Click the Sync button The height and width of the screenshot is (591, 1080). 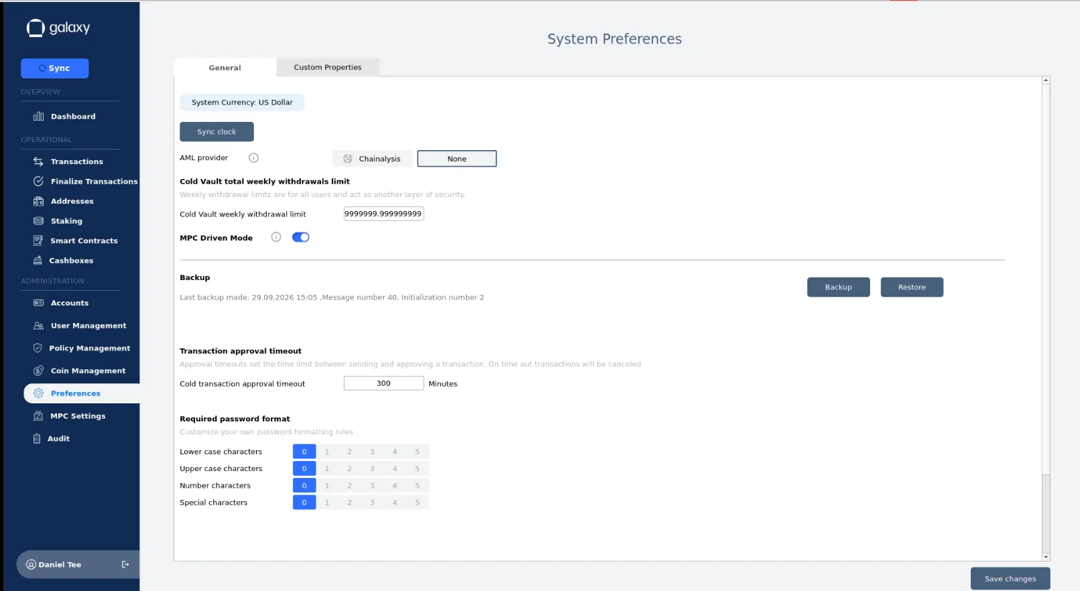click(x=55, y=68)
